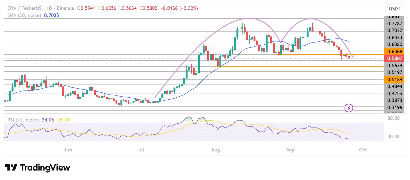Click the TradingView logo icon
This screenshot has width=410, height=180.
[11, 168]
